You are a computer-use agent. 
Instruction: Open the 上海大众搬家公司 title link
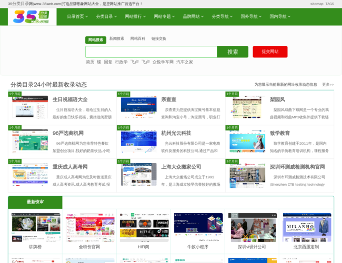[x=181, y=167]
